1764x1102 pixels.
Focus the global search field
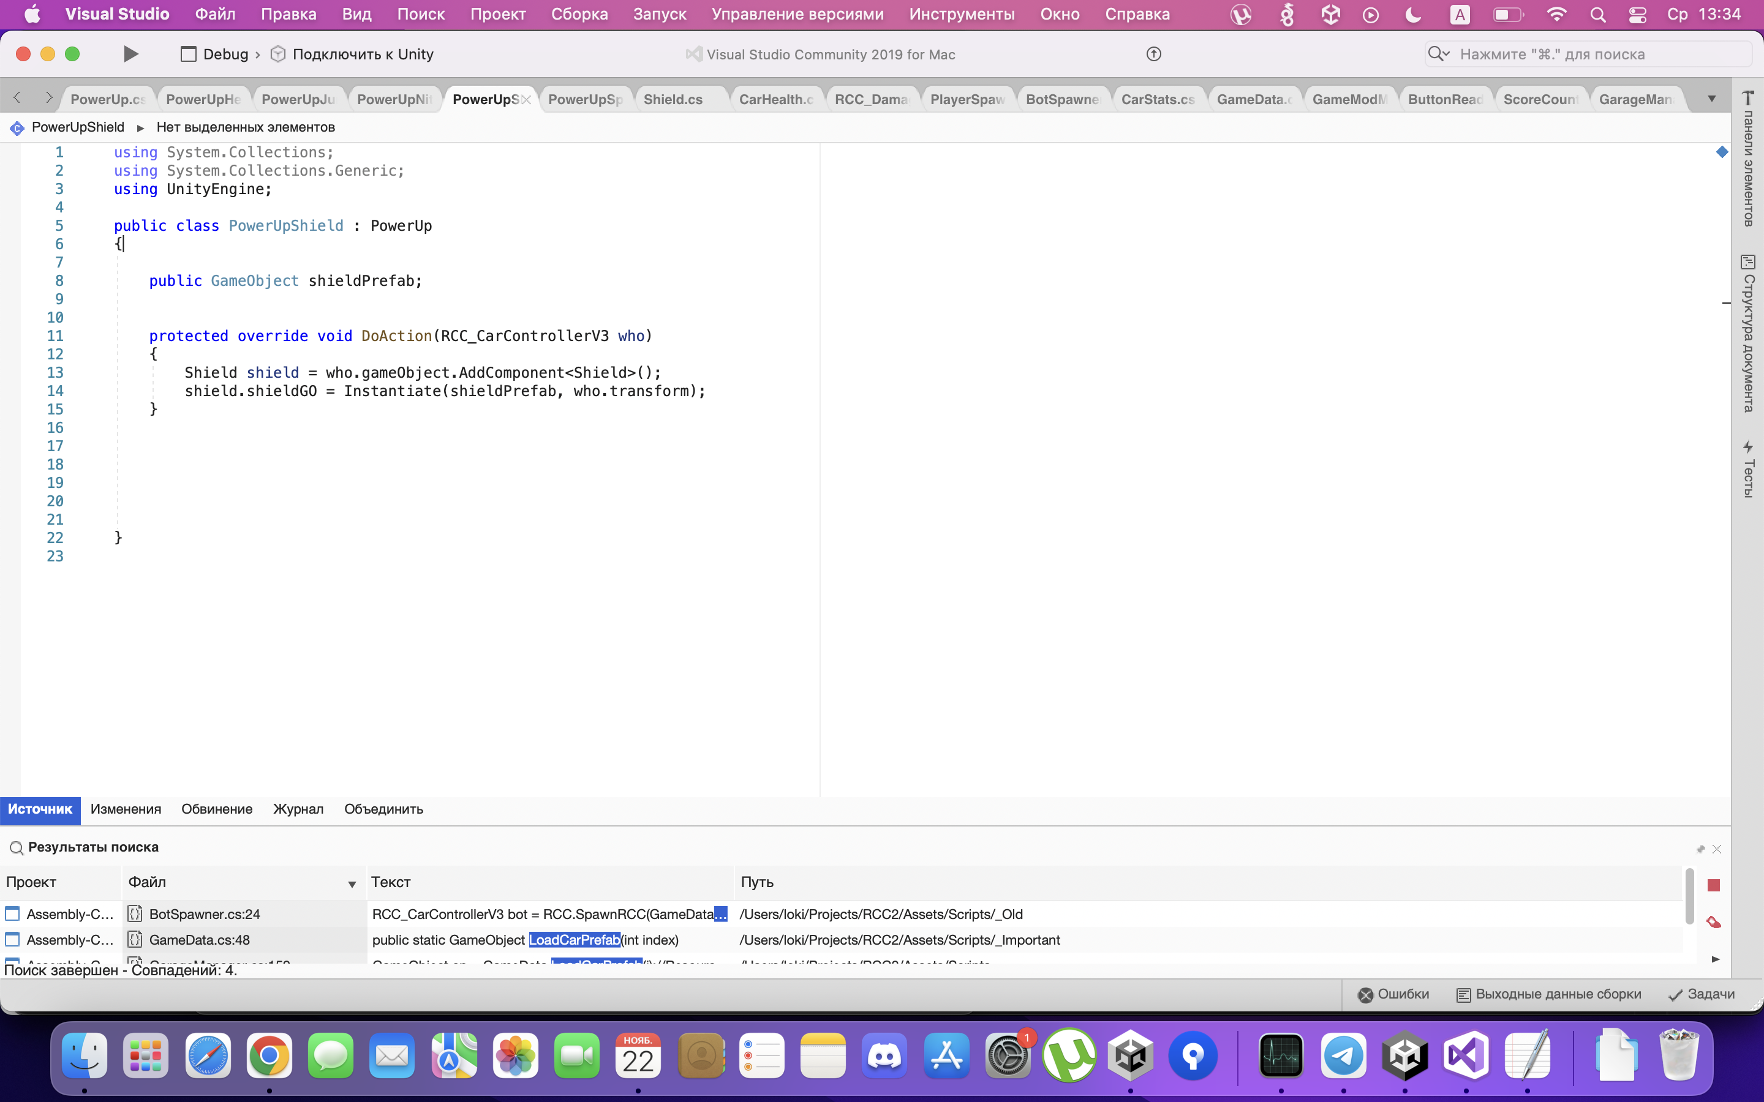tap(1588, 54)
